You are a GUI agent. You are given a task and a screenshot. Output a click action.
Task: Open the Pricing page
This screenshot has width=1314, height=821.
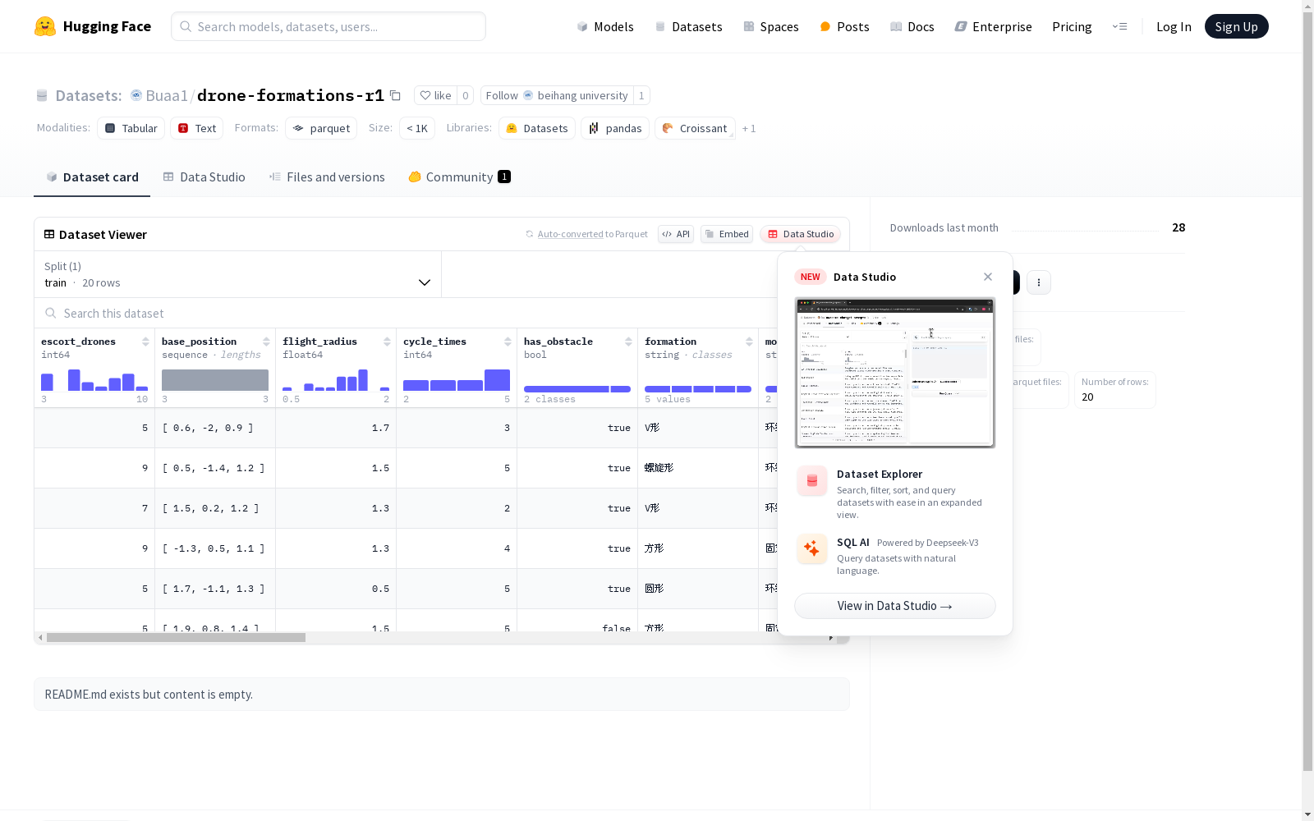(1072, 26)
